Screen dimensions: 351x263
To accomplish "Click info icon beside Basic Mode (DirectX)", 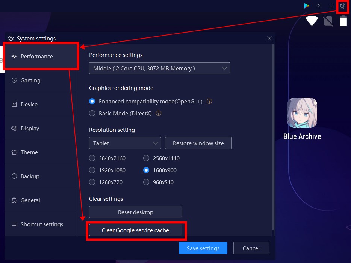I will pyautogui.click(x=159, y=114).
